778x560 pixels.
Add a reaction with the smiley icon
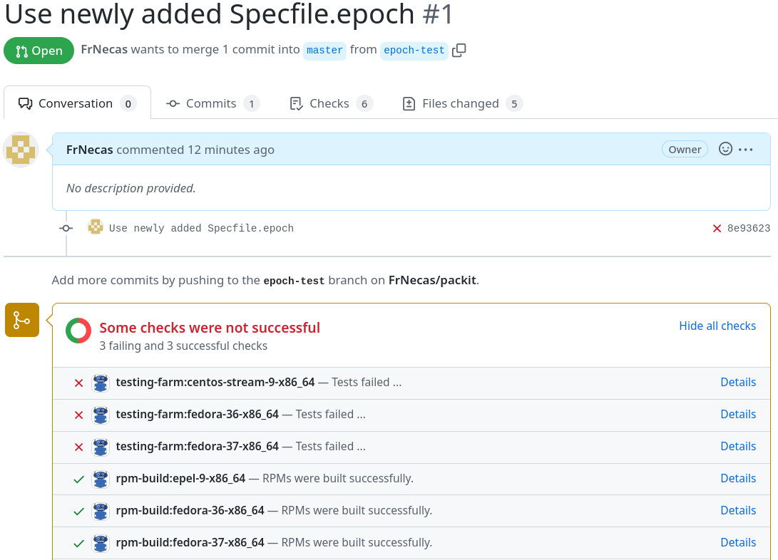tap(725, 149)
